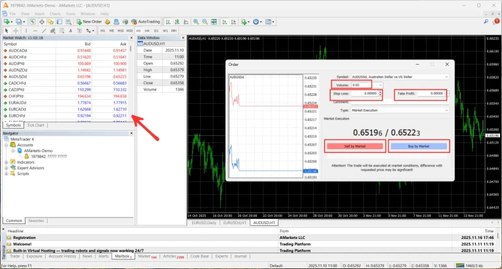Switch timeframe to M15
Viewport: 502px width, 269px height.
[x=120, y=31]
